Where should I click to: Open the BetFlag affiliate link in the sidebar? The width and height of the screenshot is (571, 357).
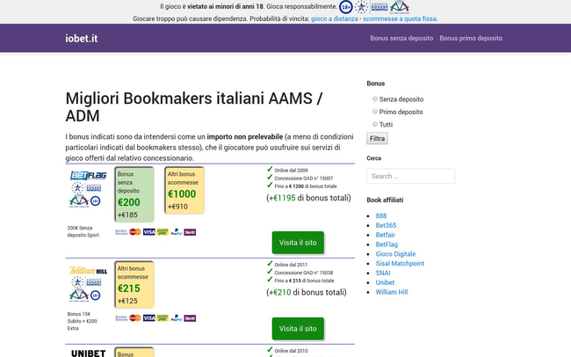(x=387, y=244)
